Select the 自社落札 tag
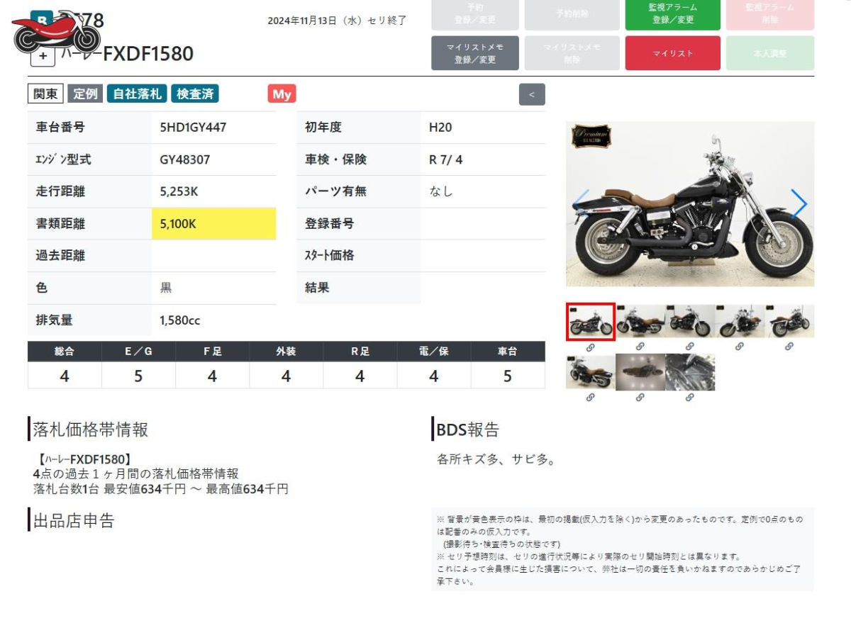 [137, 94]
